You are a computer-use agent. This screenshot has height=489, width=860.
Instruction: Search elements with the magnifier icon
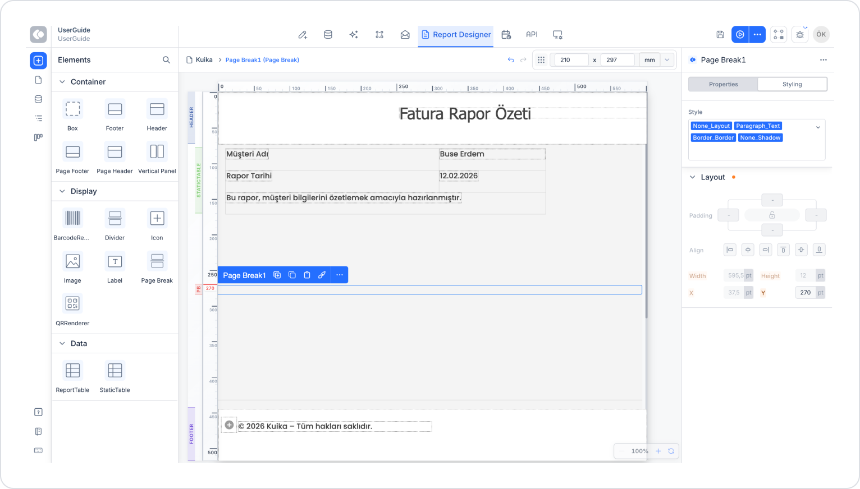pos(166,60)
